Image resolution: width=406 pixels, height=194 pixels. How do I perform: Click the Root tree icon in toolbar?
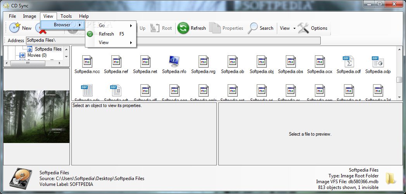click(x=155, y=28)
